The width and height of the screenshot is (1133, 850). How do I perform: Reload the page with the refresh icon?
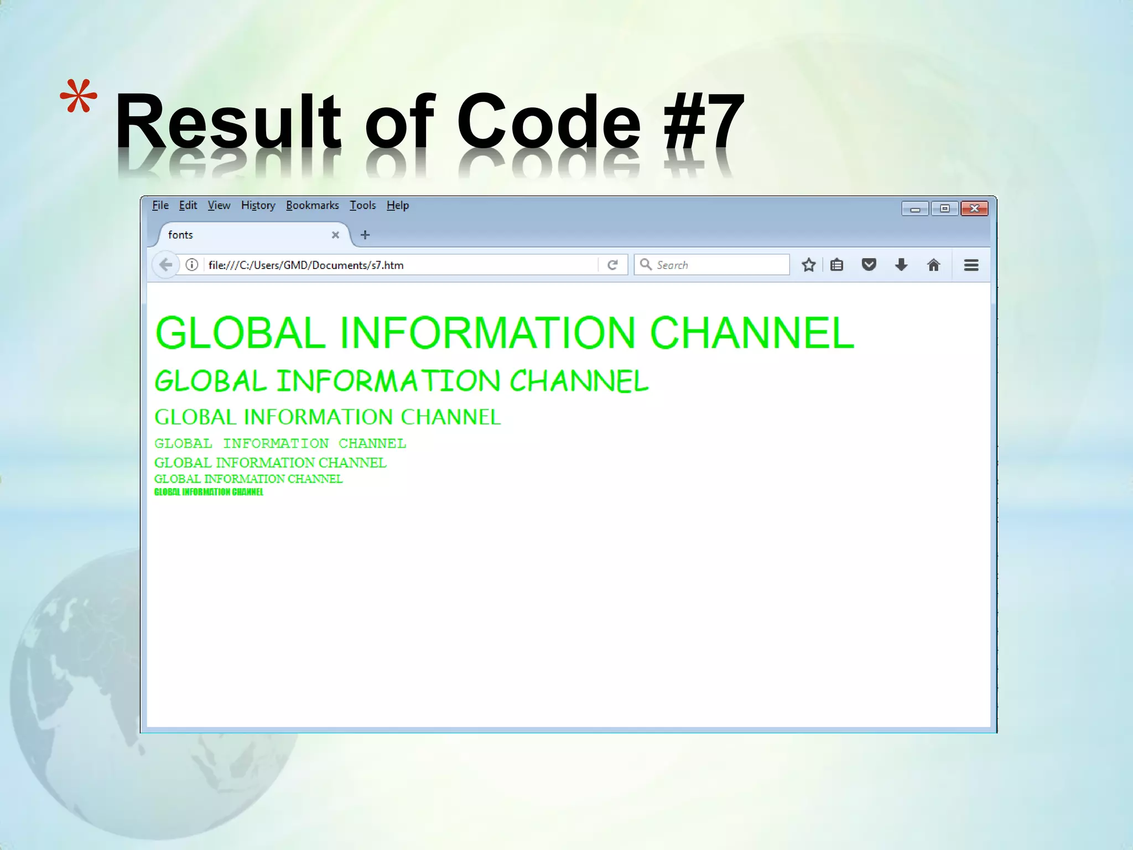click(612, 265)
